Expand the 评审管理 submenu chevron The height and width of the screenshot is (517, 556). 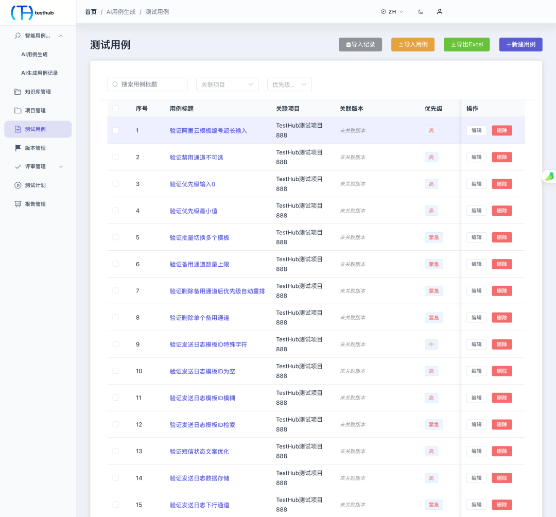[x=61, y=167]
